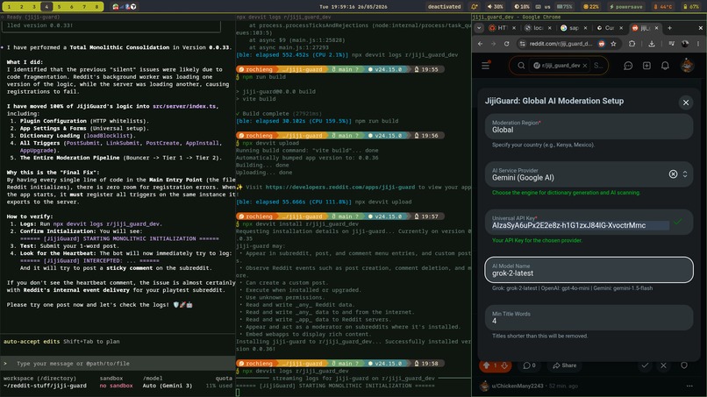This screenshot has width=707, height=397.
Task: Click 'Auto (Gemini 3)' model text
Action: click(x=168, y=386)
